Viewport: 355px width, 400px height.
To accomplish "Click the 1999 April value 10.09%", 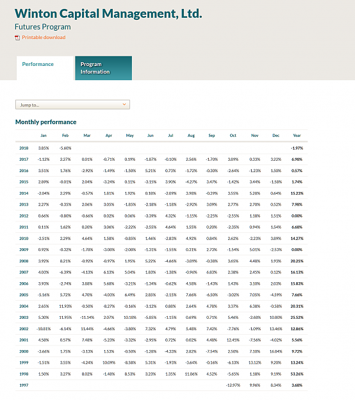I will 109,363.
